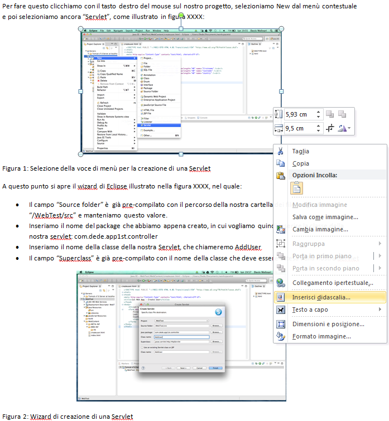Screen dimensions: 389x421
Task: Click the green rotation handle above Figure 1 image
Action: pyautogui.click(x=181, y=15)
